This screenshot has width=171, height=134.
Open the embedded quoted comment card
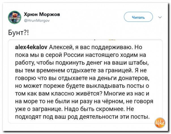click(x=85, y=81)
